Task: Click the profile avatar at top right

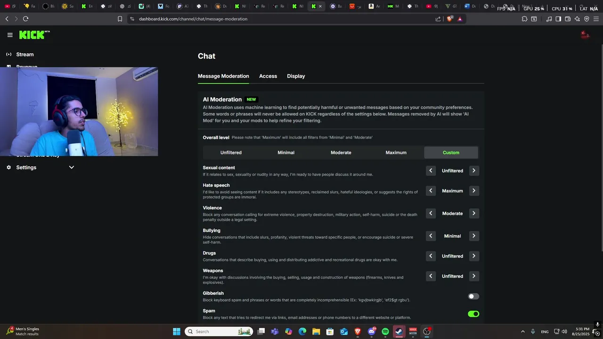Action: tap(585, 34)
